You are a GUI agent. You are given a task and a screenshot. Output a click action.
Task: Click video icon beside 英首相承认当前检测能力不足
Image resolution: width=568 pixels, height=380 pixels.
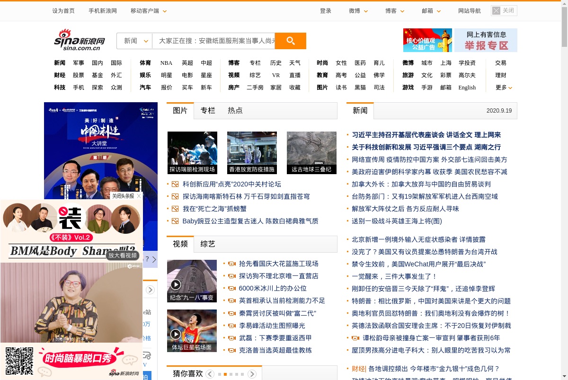tap(232, 300)
